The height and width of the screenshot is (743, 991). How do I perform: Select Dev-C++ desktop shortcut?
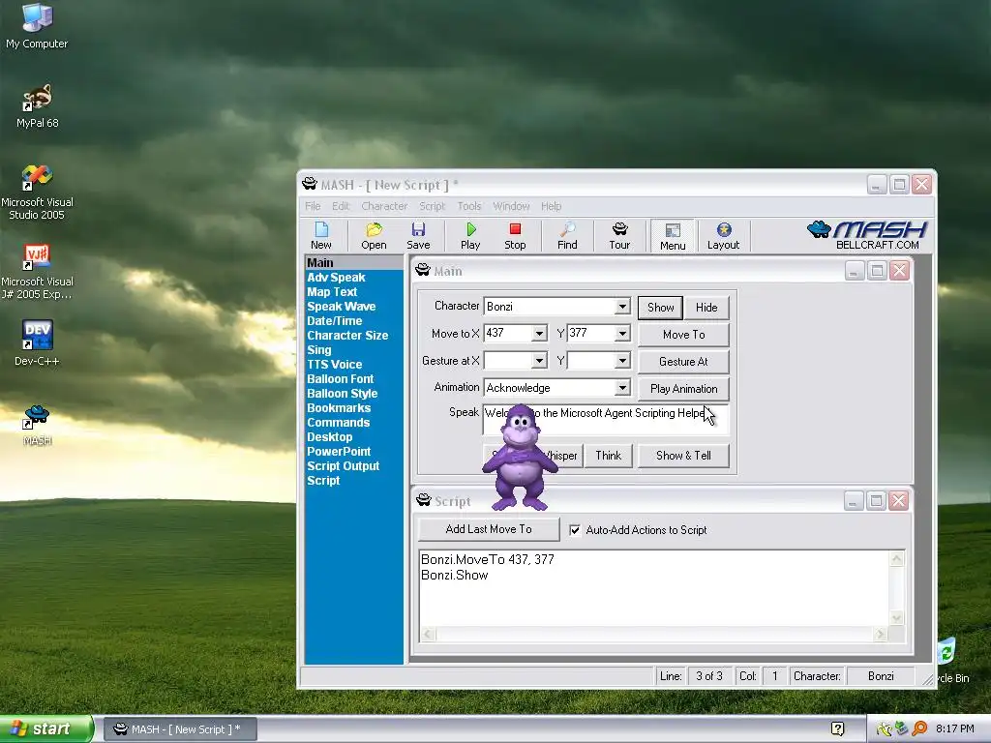tap(37, 343)
